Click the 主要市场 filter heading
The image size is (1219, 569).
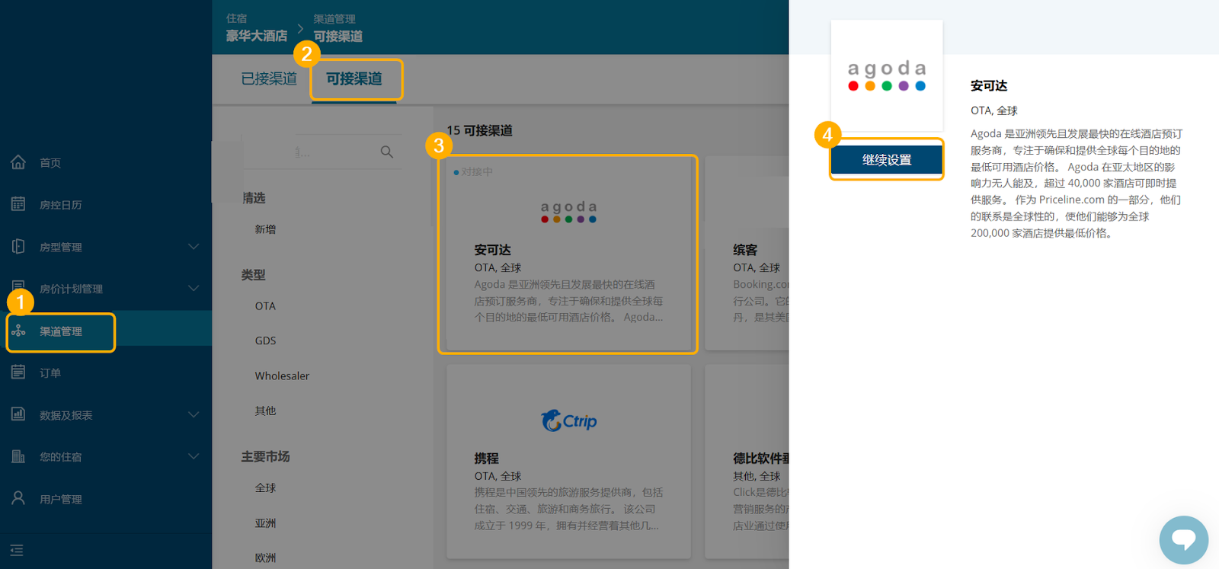point(265,456)
